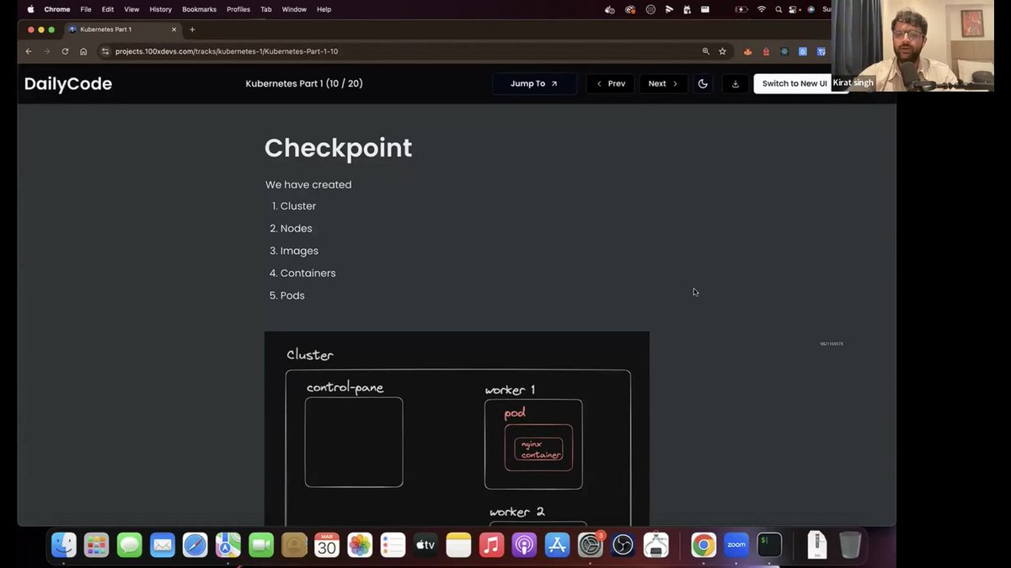Image resolution: width=1011 pixels, height=568 pixels.
Task: Open Safari from the dock
Action: pyautogui.click(x=195, y=544)
